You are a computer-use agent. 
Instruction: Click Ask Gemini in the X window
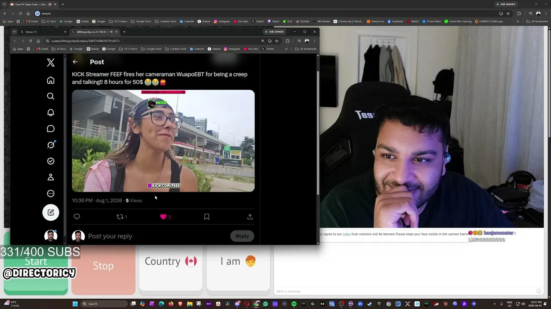274,32
